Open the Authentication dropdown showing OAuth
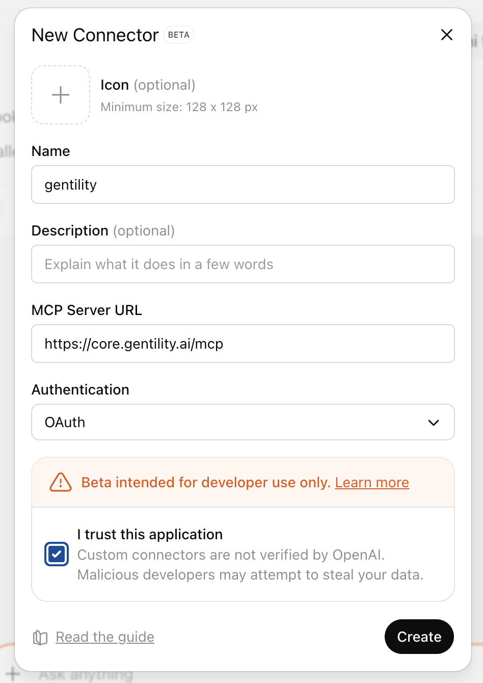 (243, 422)
